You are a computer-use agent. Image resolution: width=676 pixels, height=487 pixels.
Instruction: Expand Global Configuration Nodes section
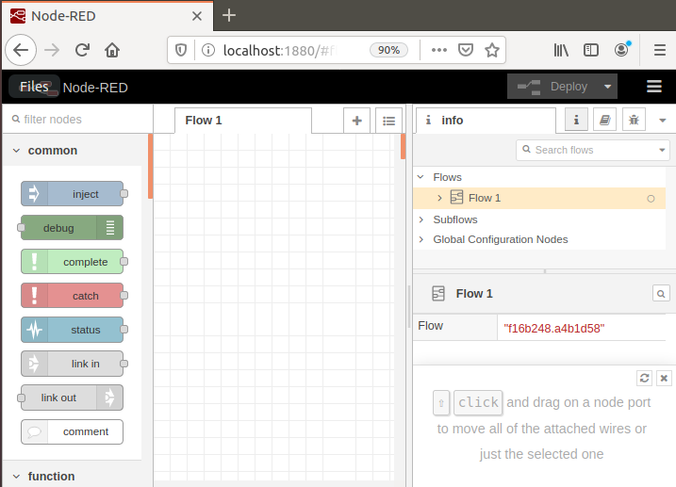pos(421,239)
